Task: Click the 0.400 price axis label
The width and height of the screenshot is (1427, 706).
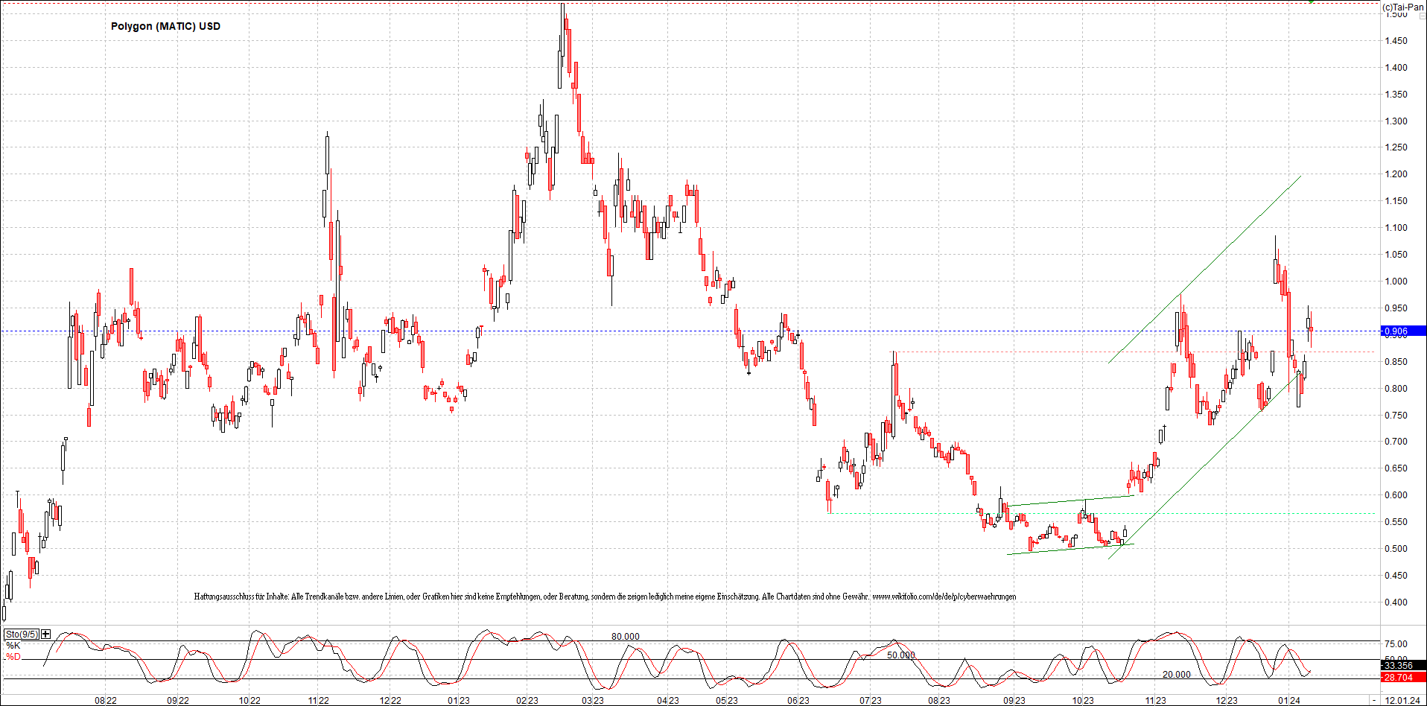Action: click(x=1396, y=602)
